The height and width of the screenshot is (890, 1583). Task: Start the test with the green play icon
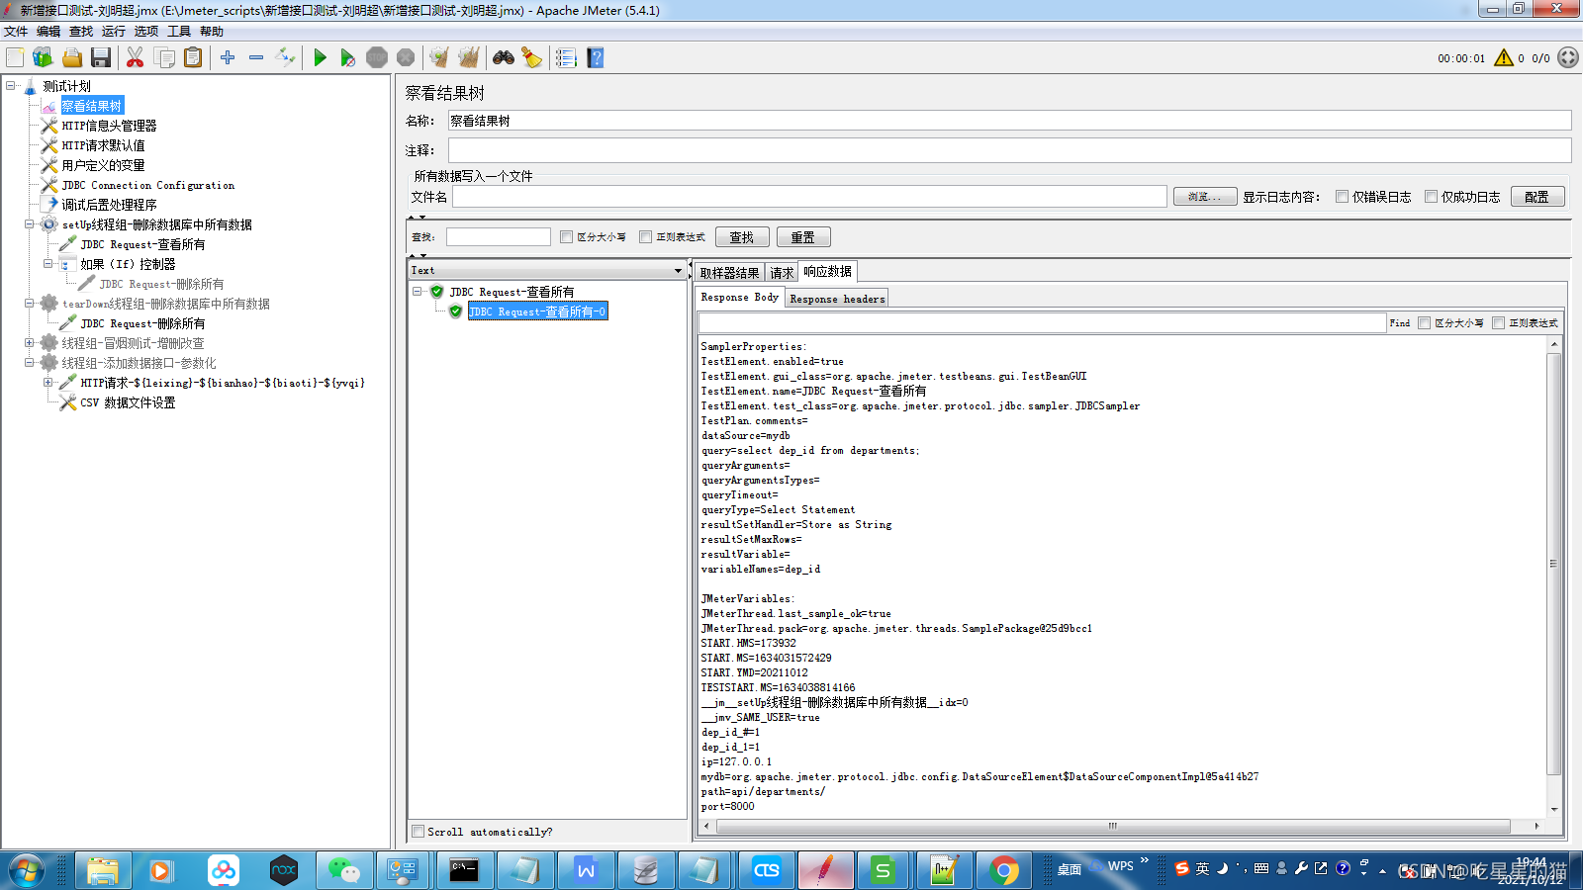(320, 57)
